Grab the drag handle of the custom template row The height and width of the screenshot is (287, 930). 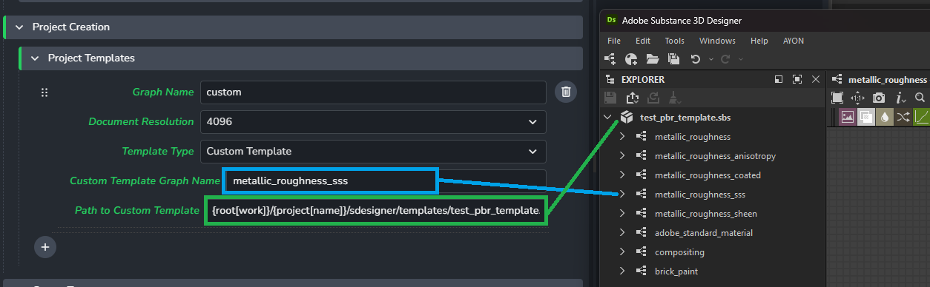[x=44, y=92]
